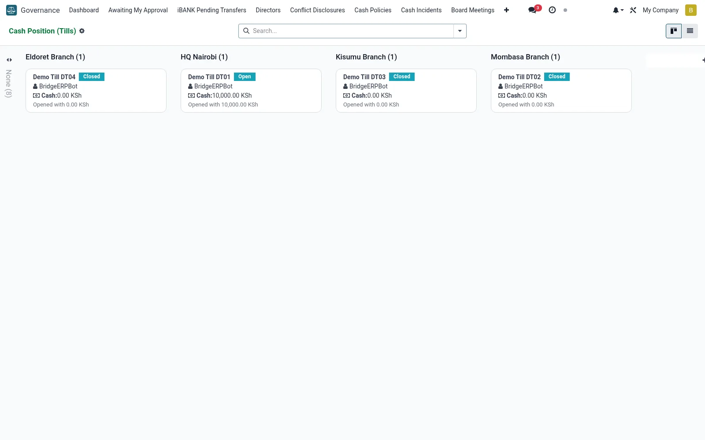Open the developer tools wrench icon
This screenshot has height=440, width=705.
(633, 10)
